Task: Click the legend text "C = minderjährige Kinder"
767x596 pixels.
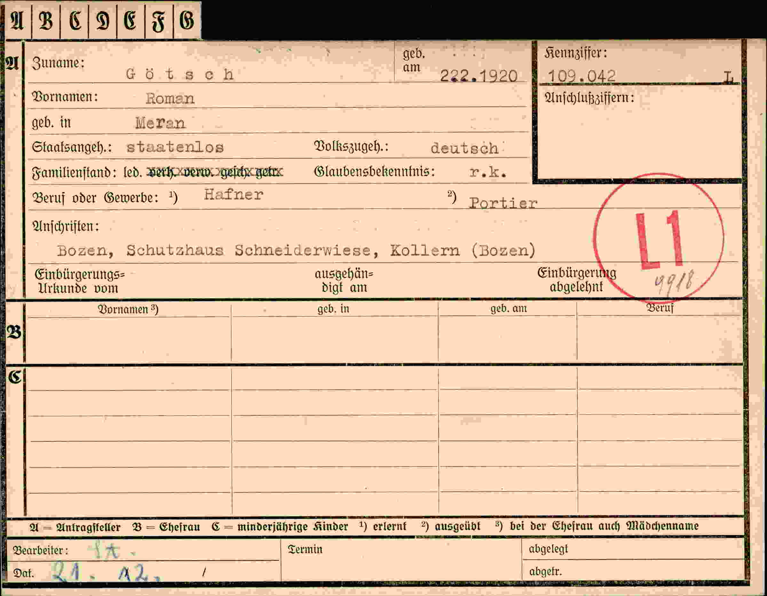Action: [x=280, y=527]
